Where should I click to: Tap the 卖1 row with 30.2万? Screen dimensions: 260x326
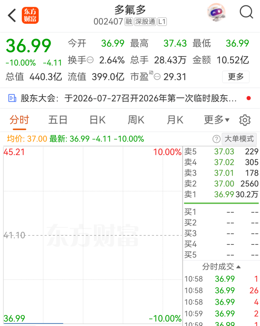point(221,194)
